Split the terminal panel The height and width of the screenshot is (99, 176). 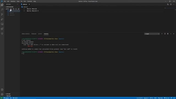point(165,34)
